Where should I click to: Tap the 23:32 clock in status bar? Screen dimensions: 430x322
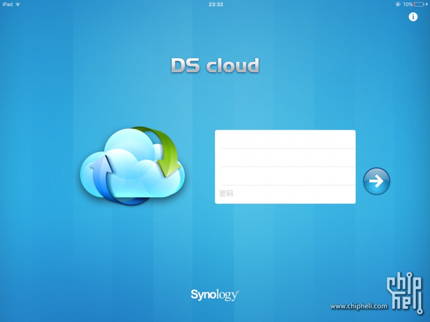click(216, 4)
